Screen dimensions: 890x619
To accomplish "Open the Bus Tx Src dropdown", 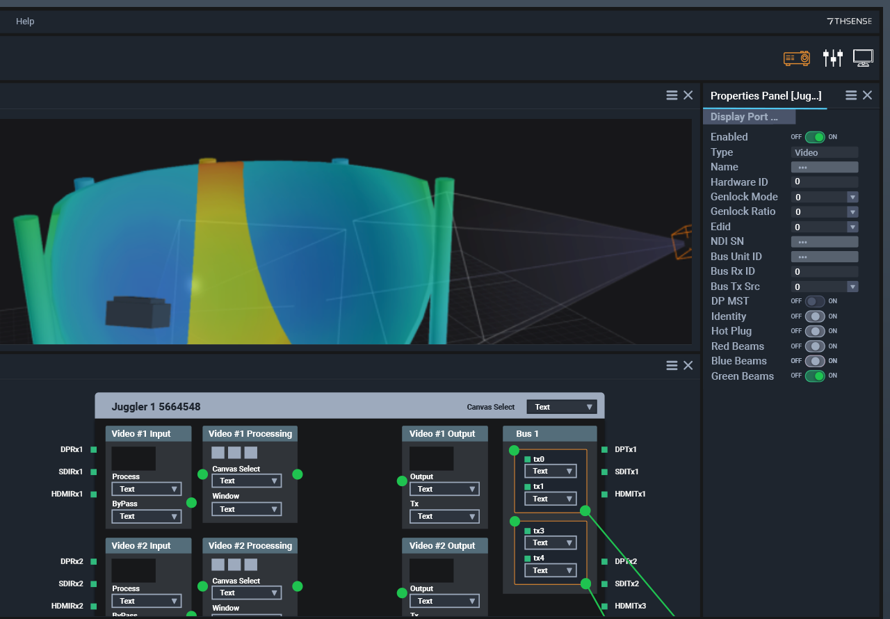I will tap(852, 287).
